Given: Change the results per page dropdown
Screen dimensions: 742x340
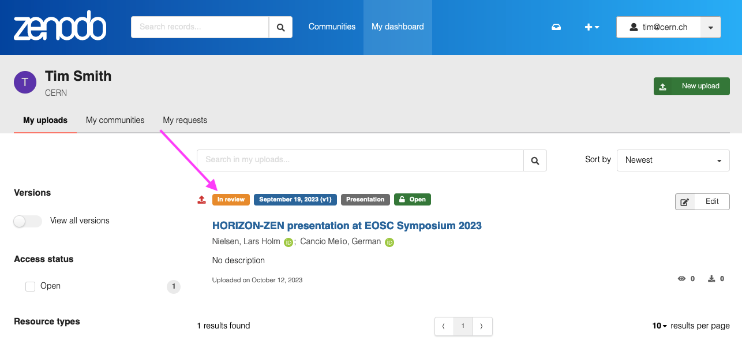Looking at the screenshot, I should click(659, 326).
